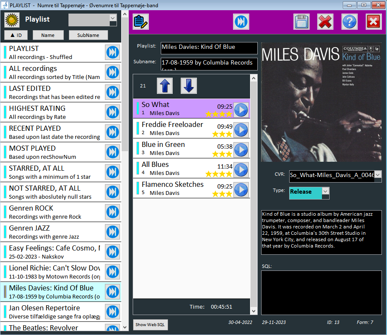This screenshot has width=387, height=335.
Task: Play the track Flamenco Sketches
Action: pyautogui.click(x=241, y=189)
